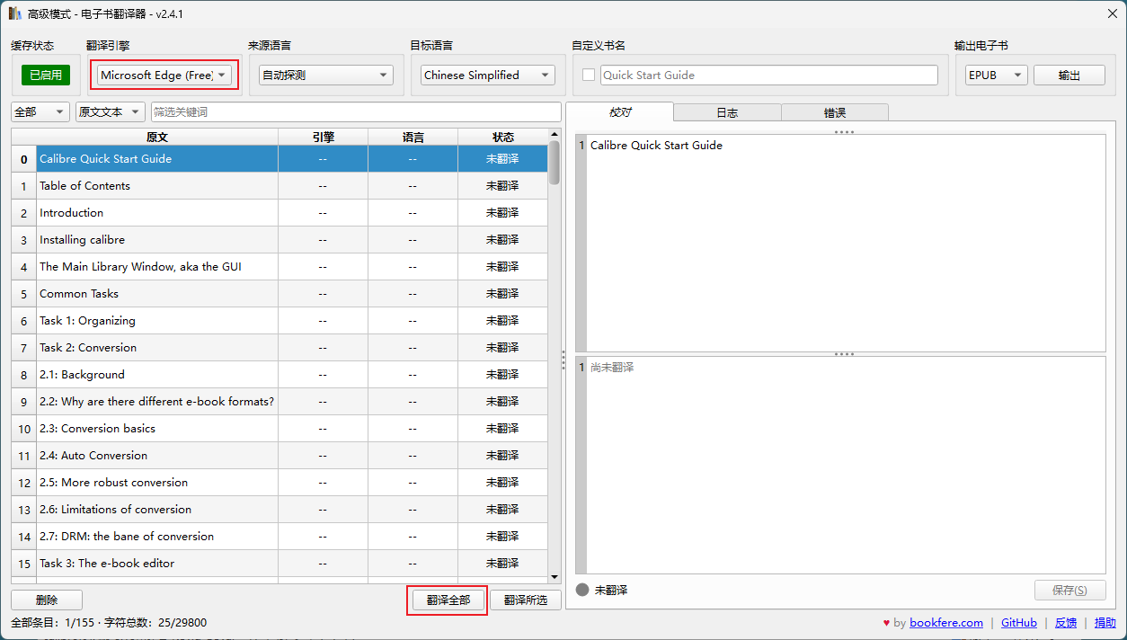This screenshot has height=640, width=1127.
Task: Select the row 'Task 2: Conversion'
Action: pyautogui.click(x=157, y=348)
